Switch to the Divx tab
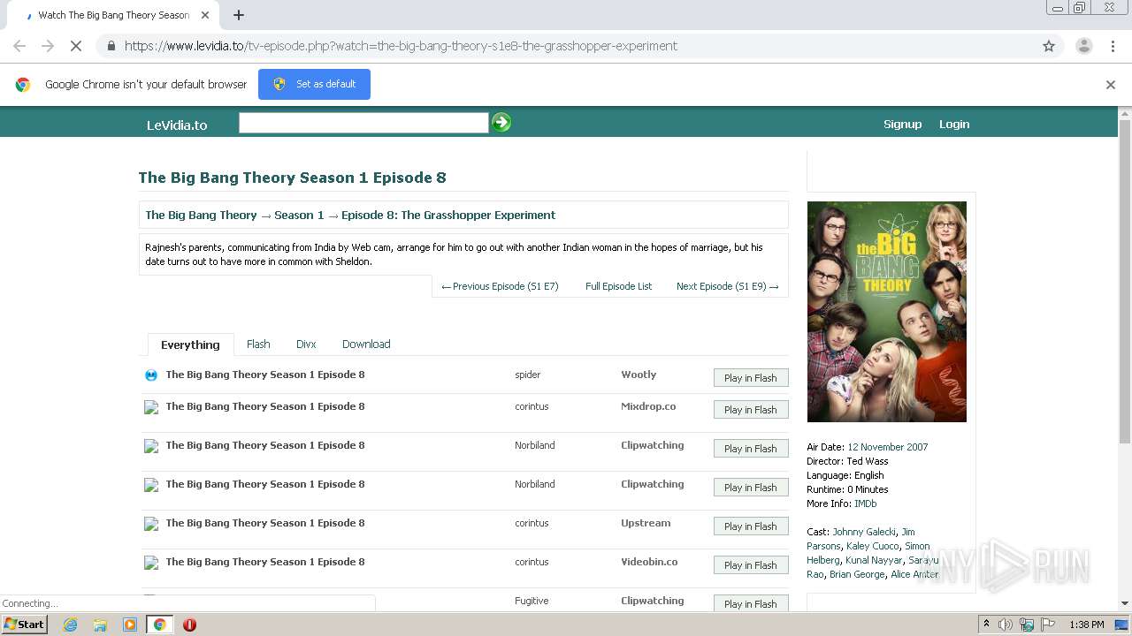The width and height of the screenshot is (1132, 636). tap(306, 344)
